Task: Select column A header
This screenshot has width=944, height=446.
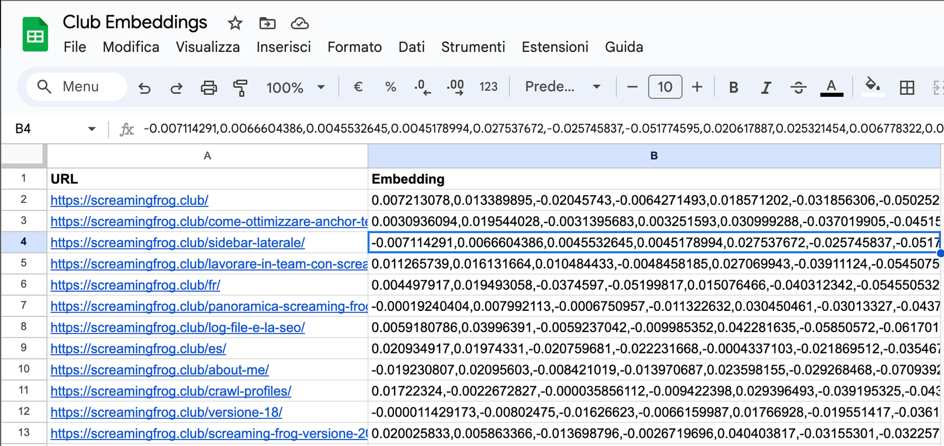Action: (207, 156)
